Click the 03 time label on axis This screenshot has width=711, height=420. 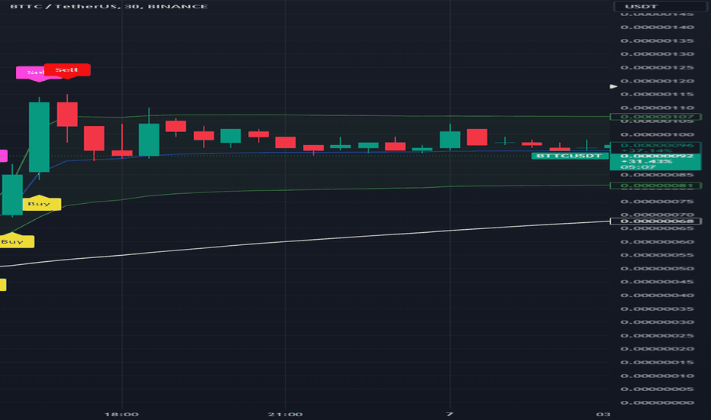click(603, 414)
